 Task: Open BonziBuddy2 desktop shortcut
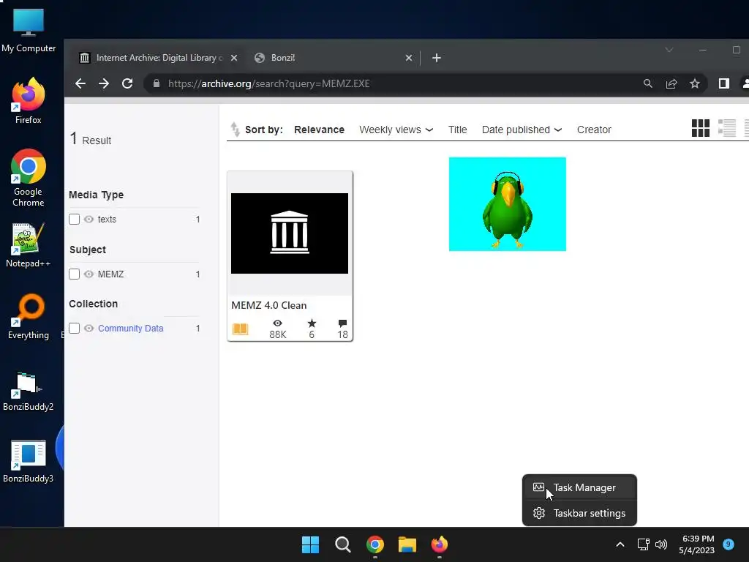29,392
